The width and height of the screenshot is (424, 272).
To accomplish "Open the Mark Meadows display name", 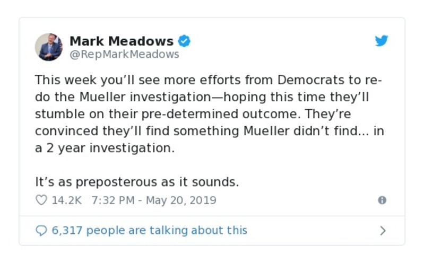I will pos(122,41).
